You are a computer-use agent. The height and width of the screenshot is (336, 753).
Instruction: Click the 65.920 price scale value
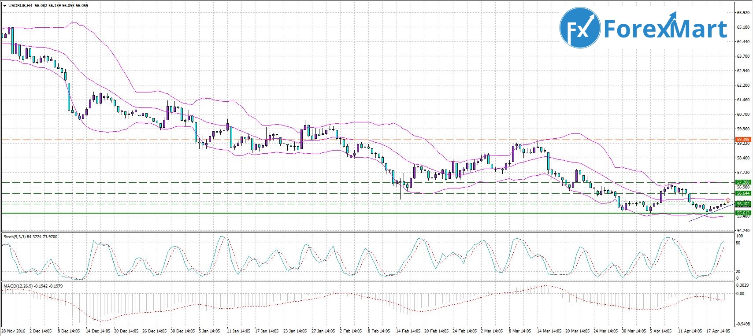click(743, 13)
